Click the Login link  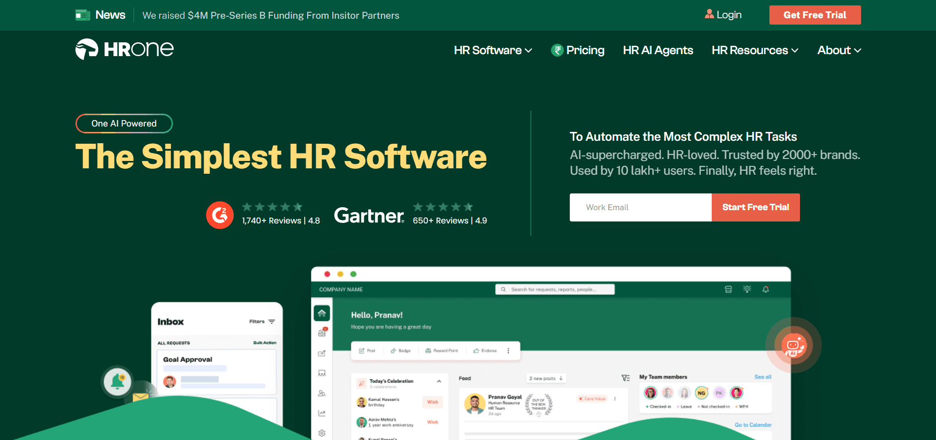[729, 15]
